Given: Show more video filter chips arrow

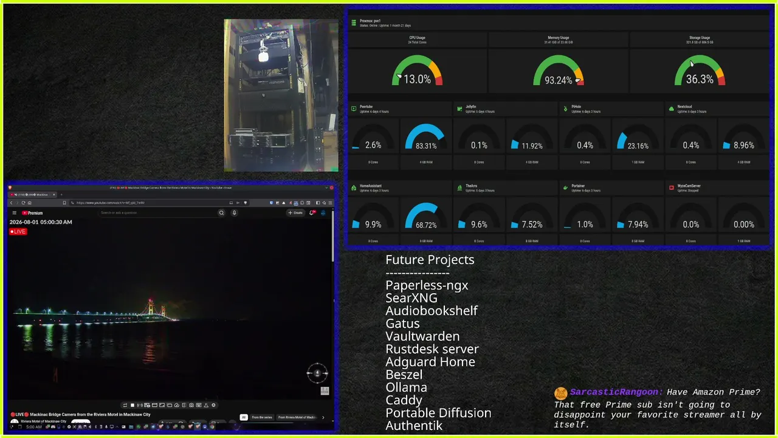Looking at the screenshot, I should (323, 417).
